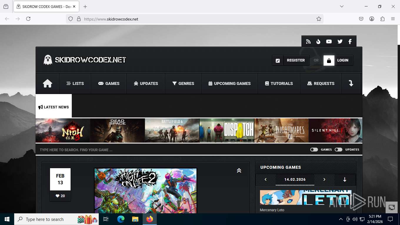
Task: Go to next date in Upcoming Games
Action: click(x=324, y=180)
